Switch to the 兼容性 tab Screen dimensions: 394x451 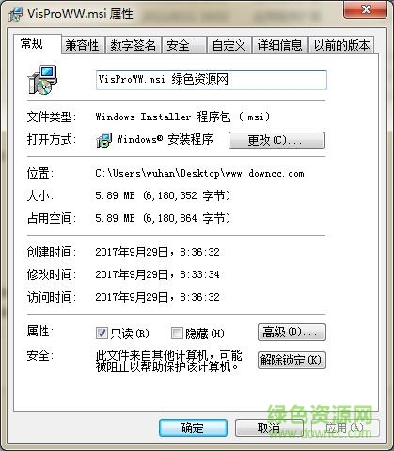pyautogui.click(x=83, y=45)
